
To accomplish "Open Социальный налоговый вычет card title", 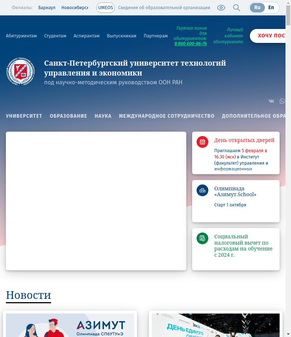I will click(x=243, y=246).
